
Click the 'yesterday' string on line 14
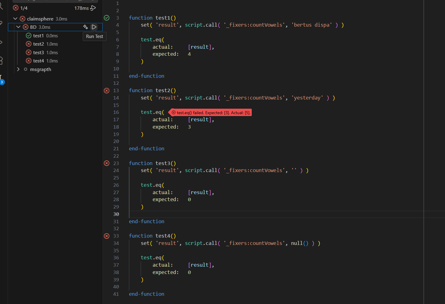[x=307, y=98]
